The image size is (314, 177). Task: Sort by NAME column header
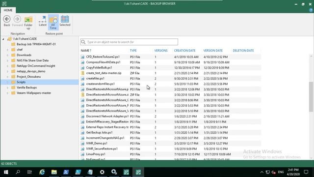pos(86,51)
